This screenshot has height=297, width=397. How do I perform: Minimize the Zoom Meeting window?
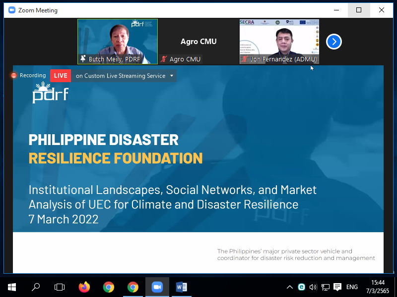(x=336, y=10)
